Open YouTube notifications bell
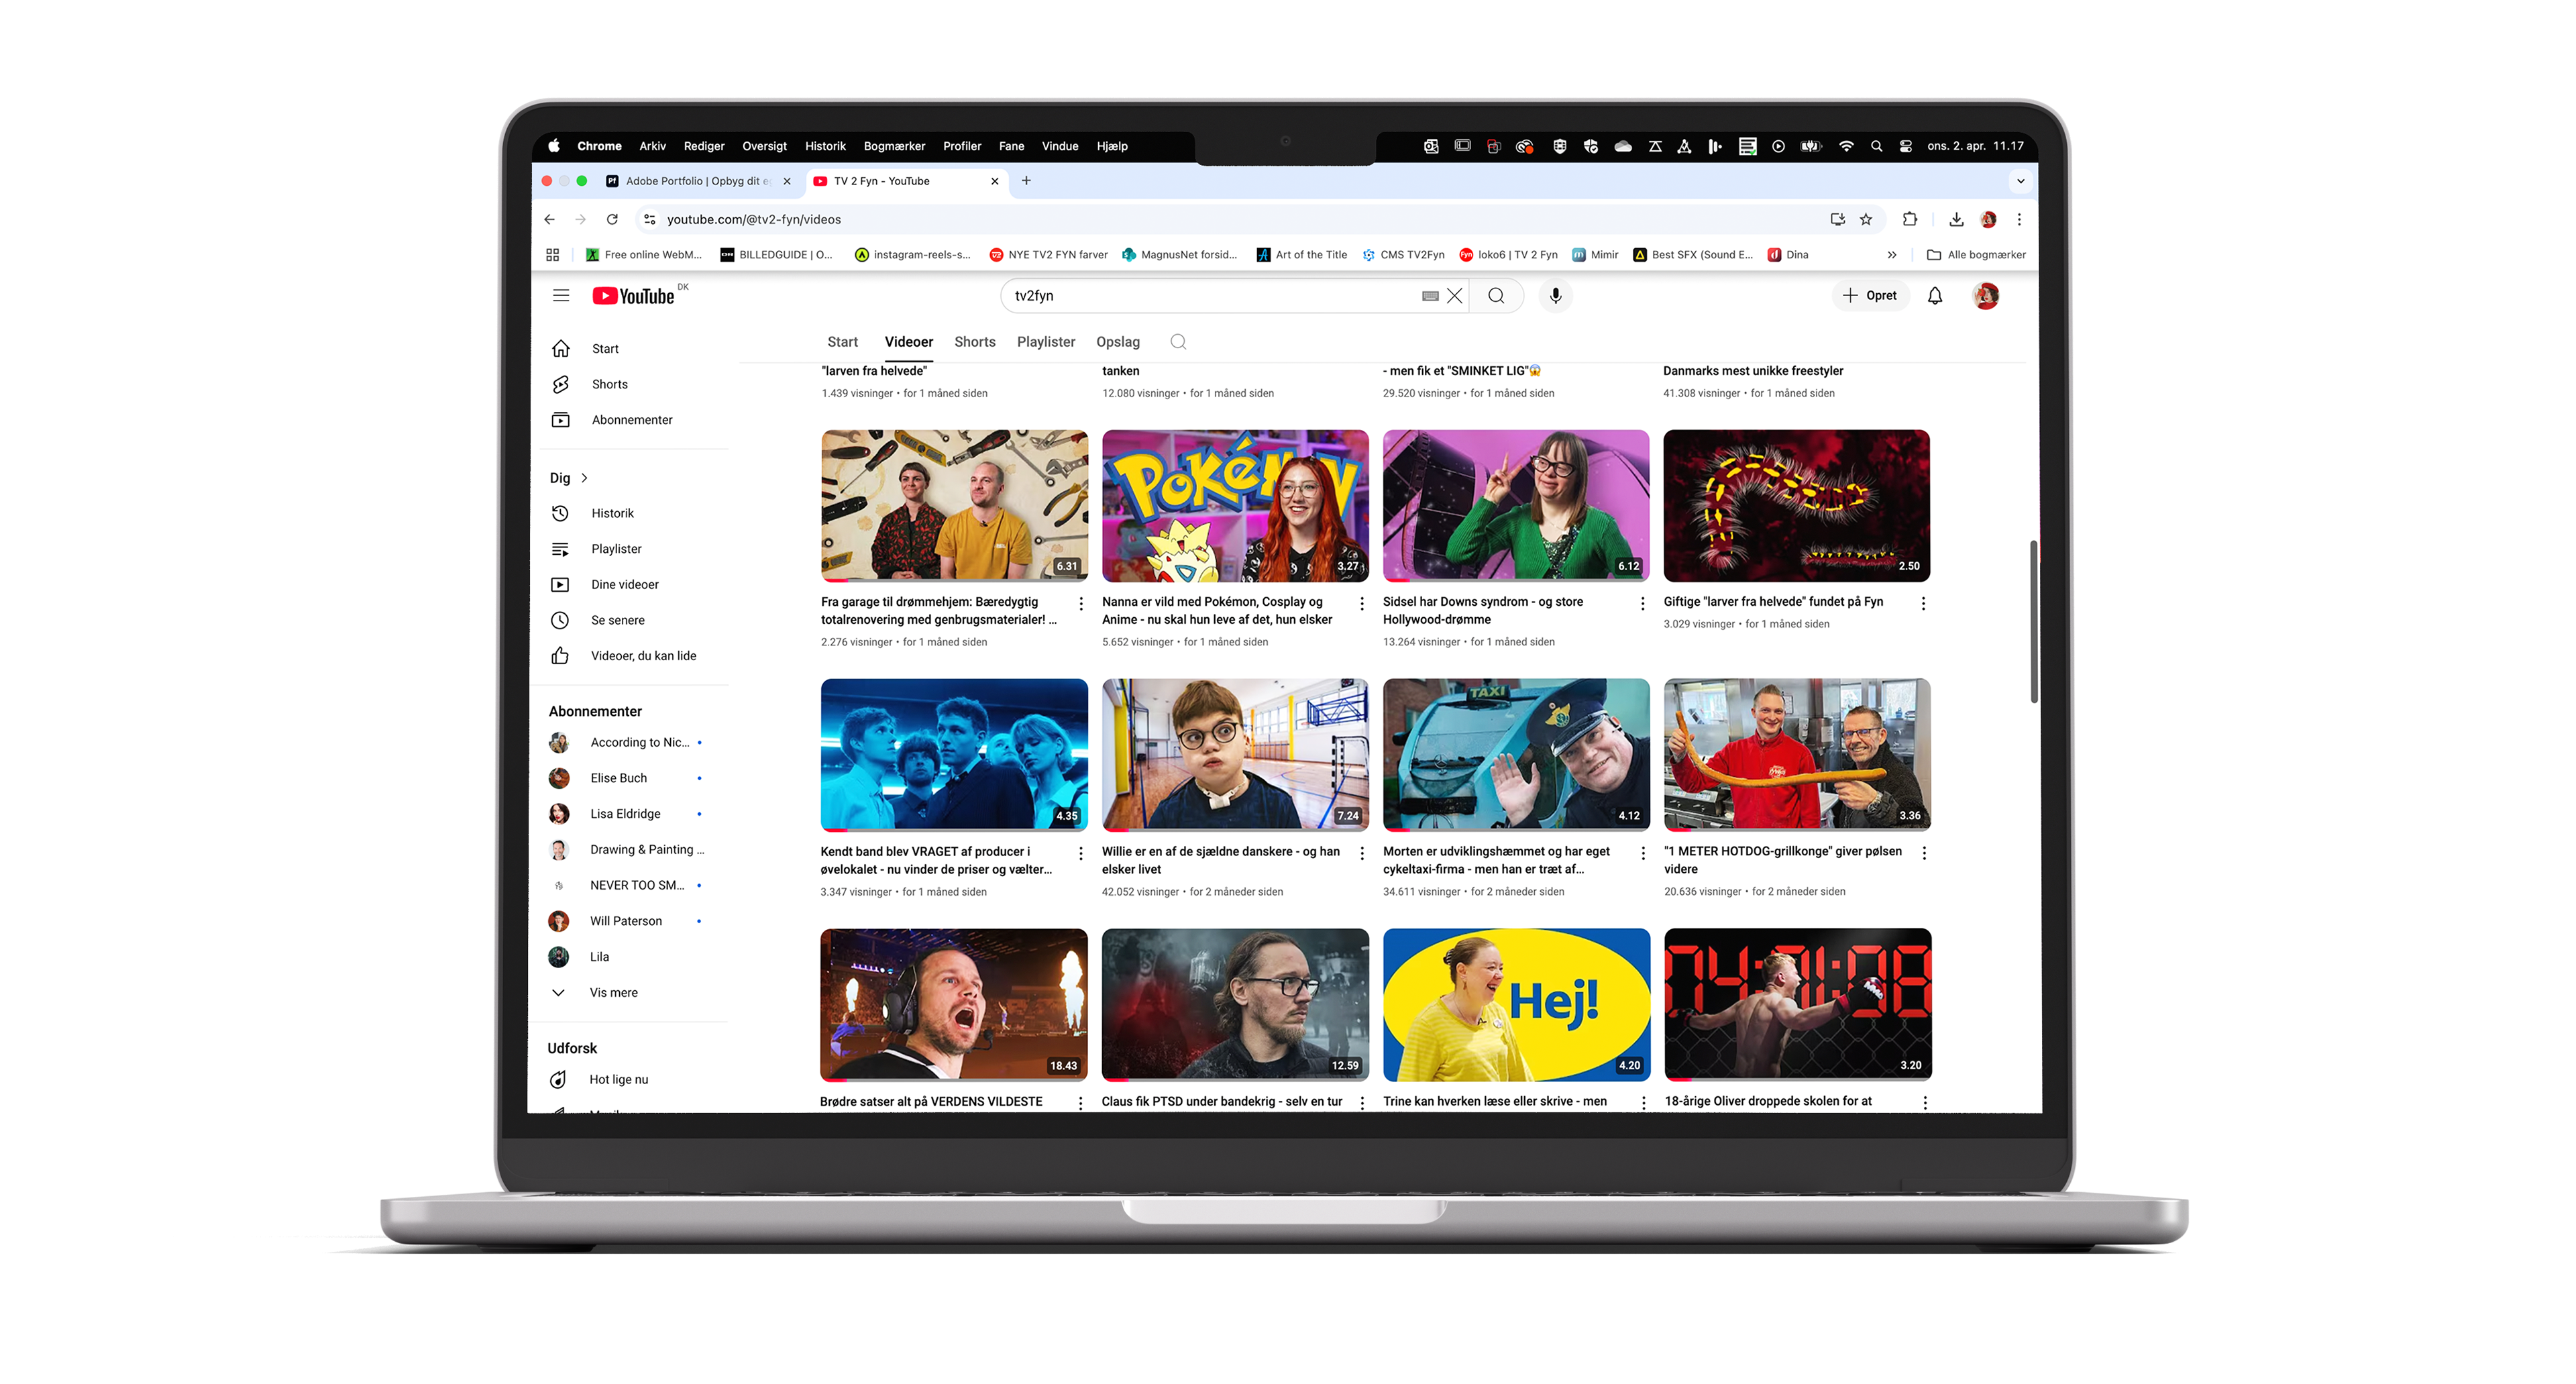This screenshot has width=2576, height=1384. tap(1935, 296)
